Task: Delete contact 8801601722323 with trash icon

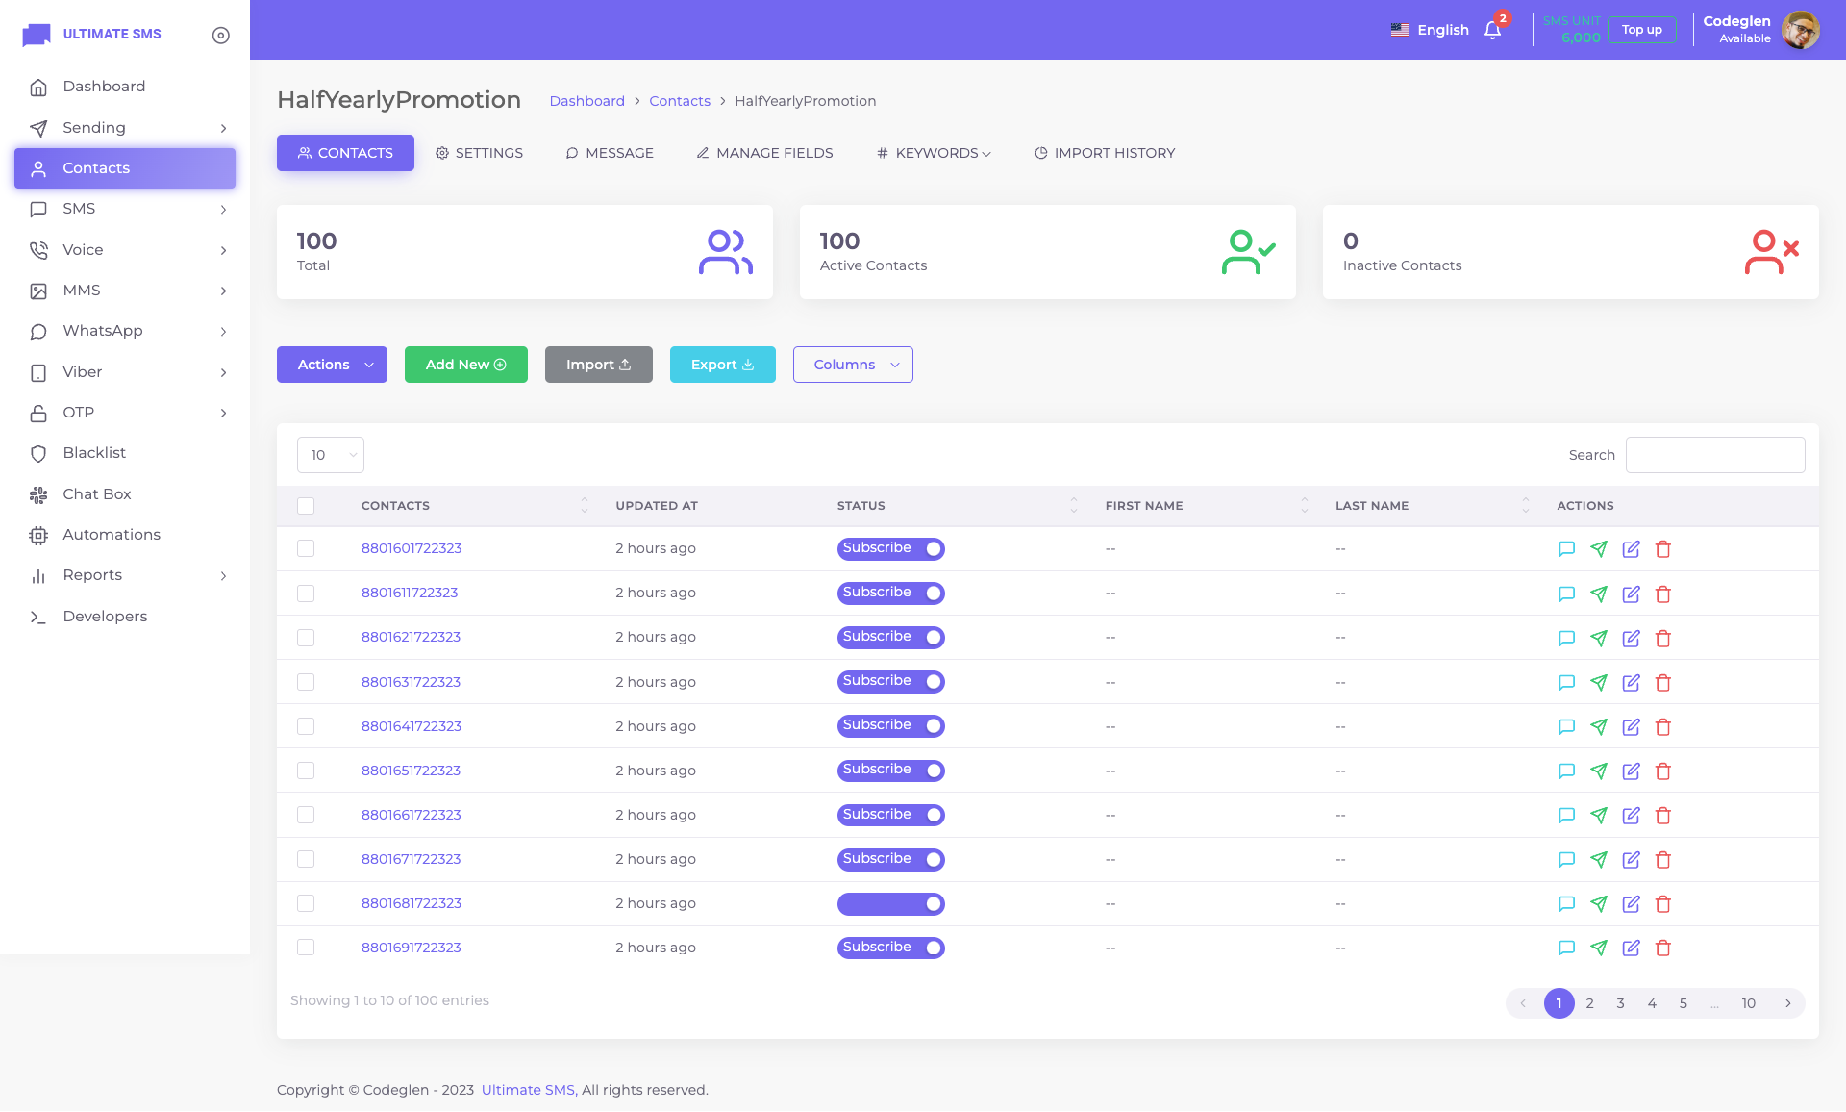Action: point(1663,549)
